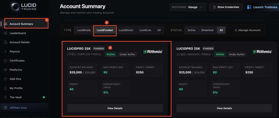The width and height of the screenshot is (279, 118).
Task: Click the Leaderboard sidebar icon
Action: tap(5, 33)
